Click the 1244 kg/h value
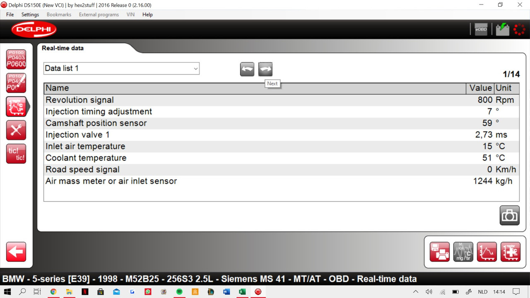Screen dimensions: 530x298 [x=493, y=181]
